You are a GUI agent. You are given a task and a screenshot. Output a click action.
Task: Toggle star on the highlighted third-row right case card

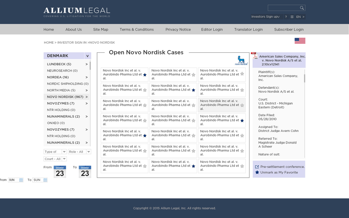(x=242, y=105)
